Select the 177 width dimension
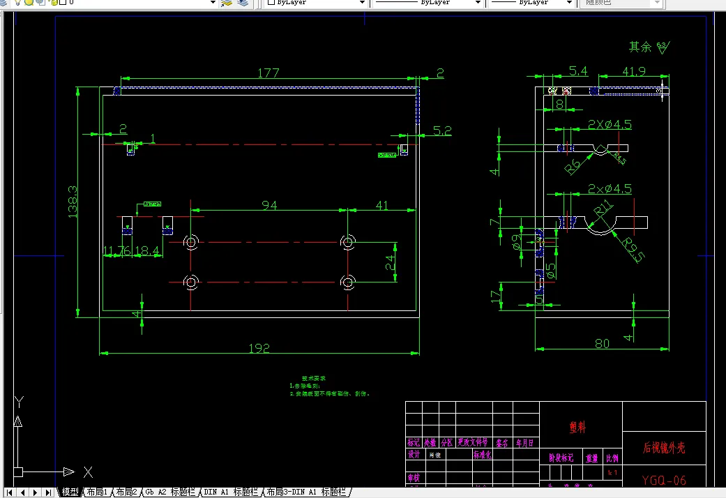 click(x=269, y=73)
